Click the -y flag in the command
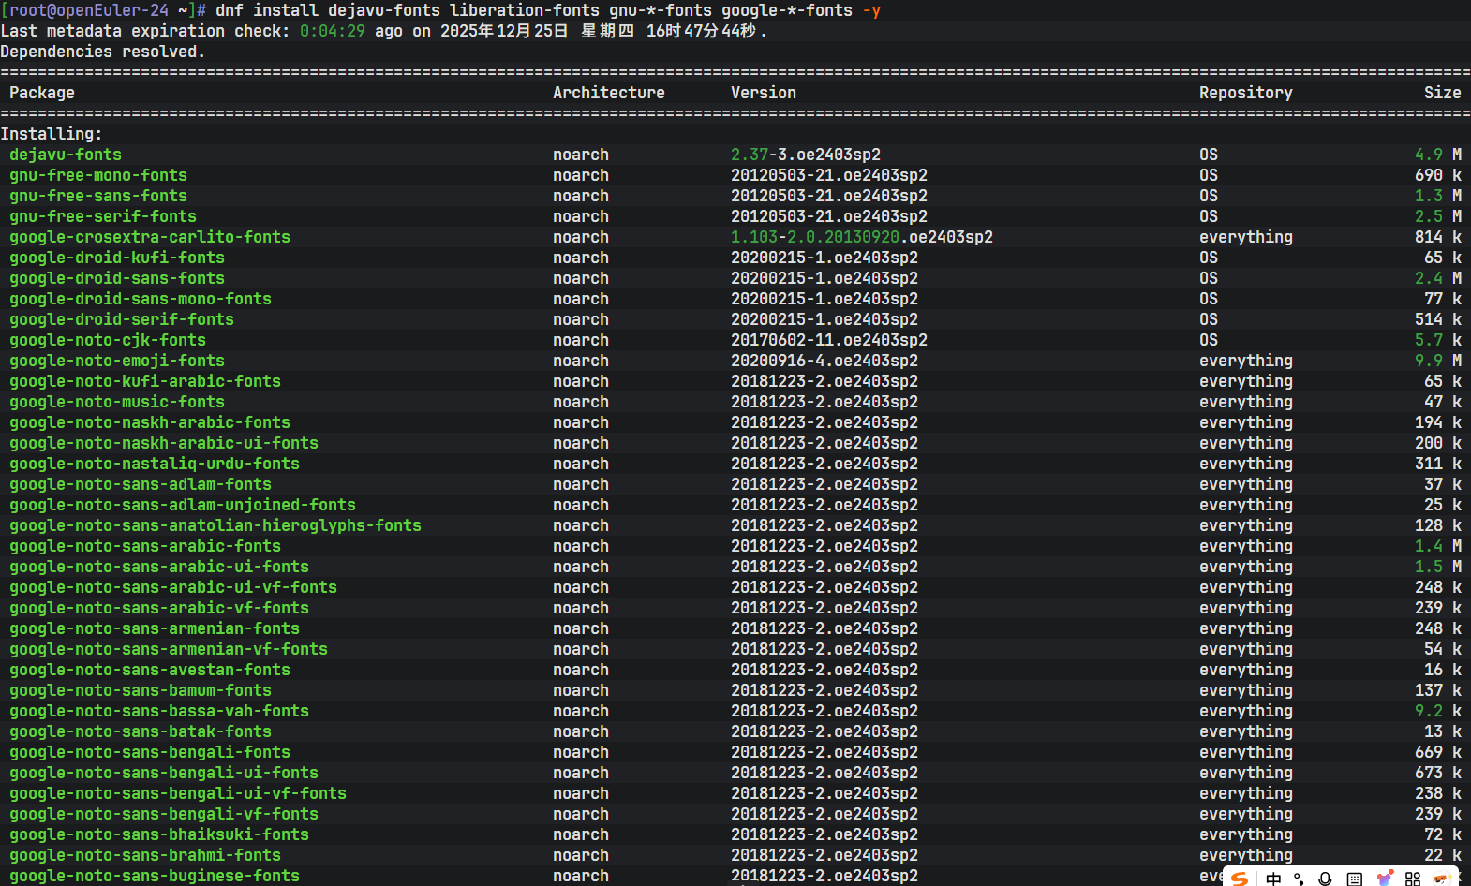This screenshot has height=886, width=1471. [871, 10]
